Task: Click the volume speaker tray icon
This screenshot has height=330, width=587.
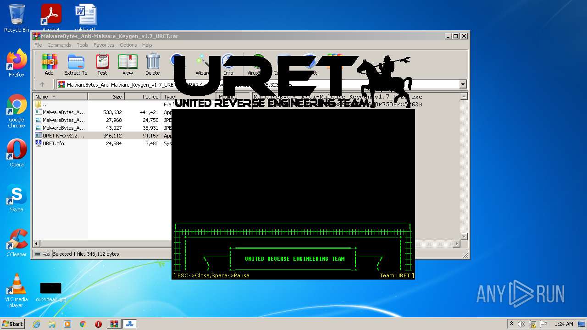Action: (x=521, y=324)
